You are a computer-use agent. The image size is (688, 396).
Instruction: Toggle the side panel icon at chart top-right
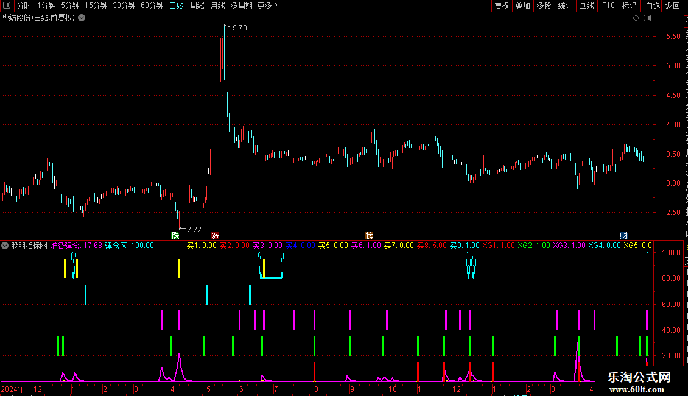pos(647,18)
